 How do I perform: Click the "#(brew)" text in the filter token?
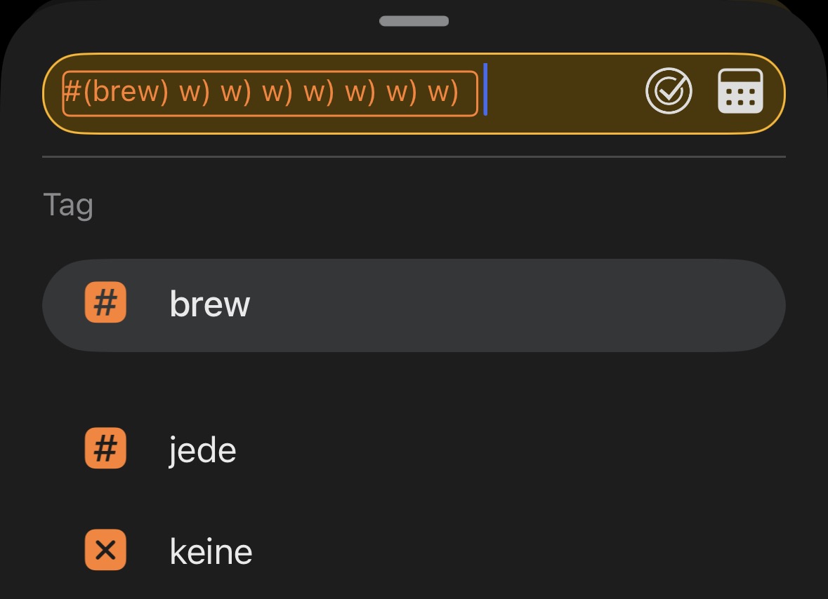click(x=116, y=93)
